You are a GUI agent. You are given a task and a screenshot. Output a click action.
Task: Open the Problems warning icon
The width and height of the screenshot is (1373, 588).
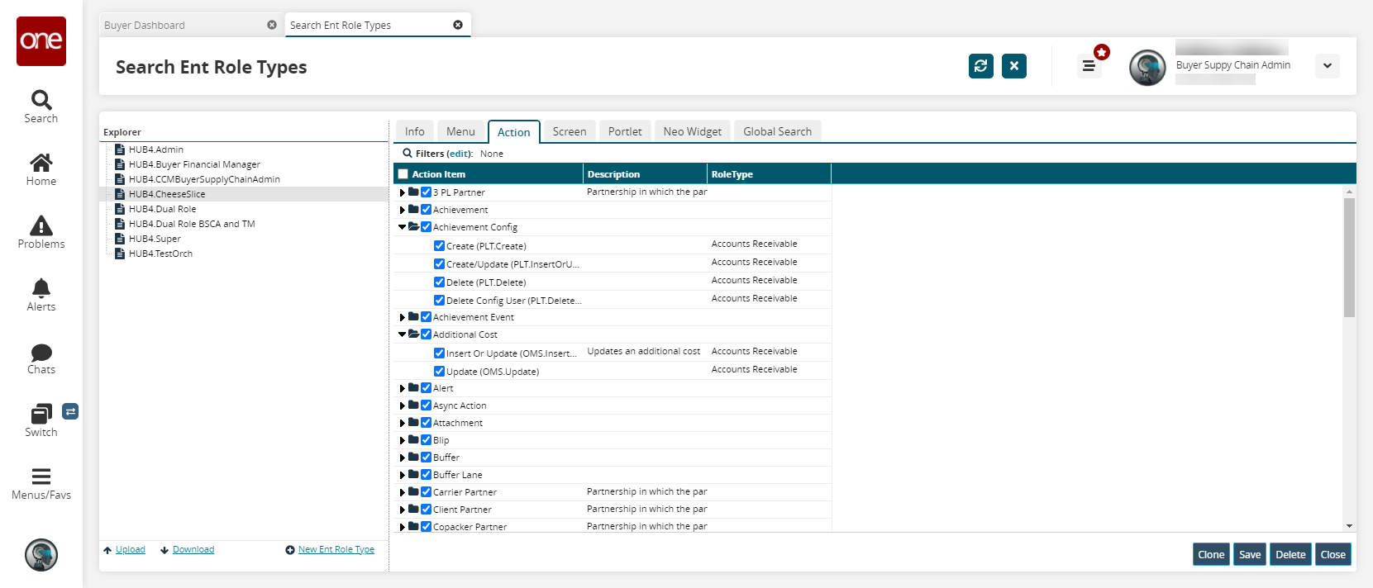point(41,226)
